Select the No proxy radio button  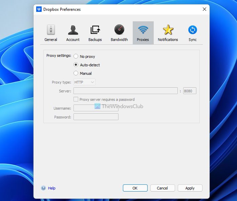coord(76,57)
